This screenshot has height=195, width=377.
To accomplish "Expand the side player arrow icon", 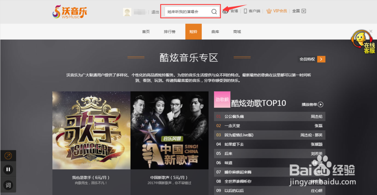I will pos(8,156).
